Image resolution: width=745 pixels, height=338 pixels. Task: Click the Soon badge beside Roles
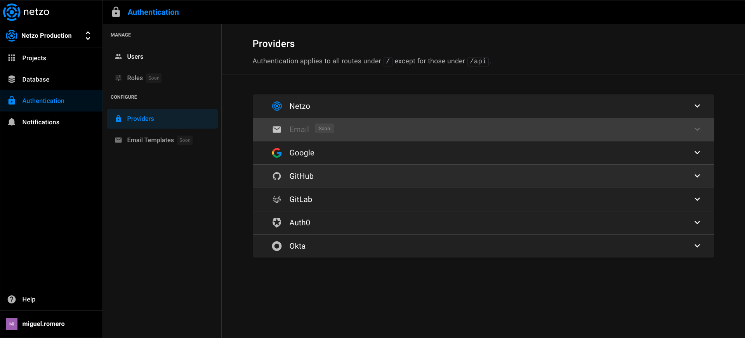coord(154,78)
